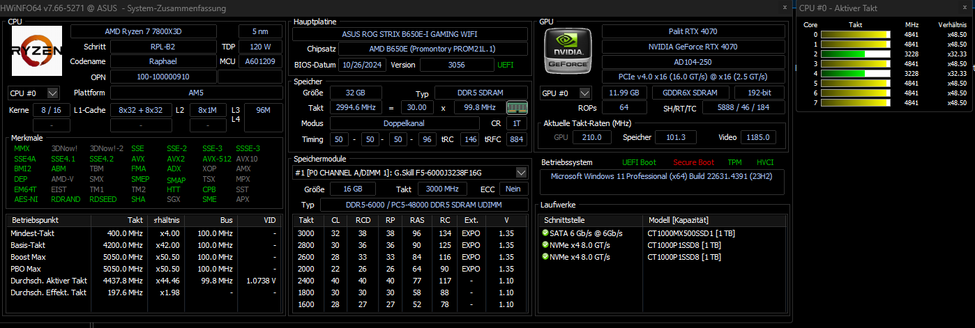
Task: Click the SSE4A feature flag
Action: [x=25, y=159]
